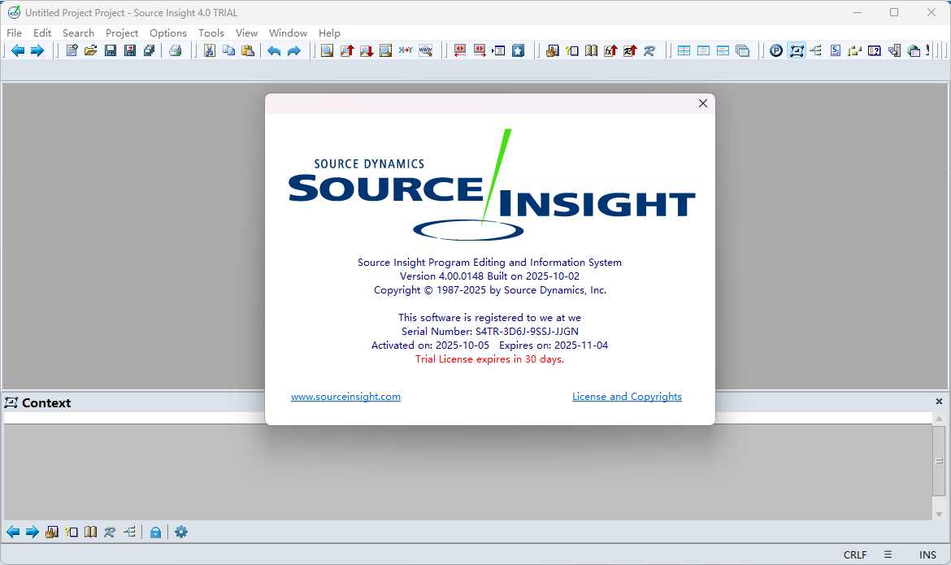The width and height of the screenshot is (951, 565).
Task: Toggle the Context window lock icon
Action: click(155, 532)
